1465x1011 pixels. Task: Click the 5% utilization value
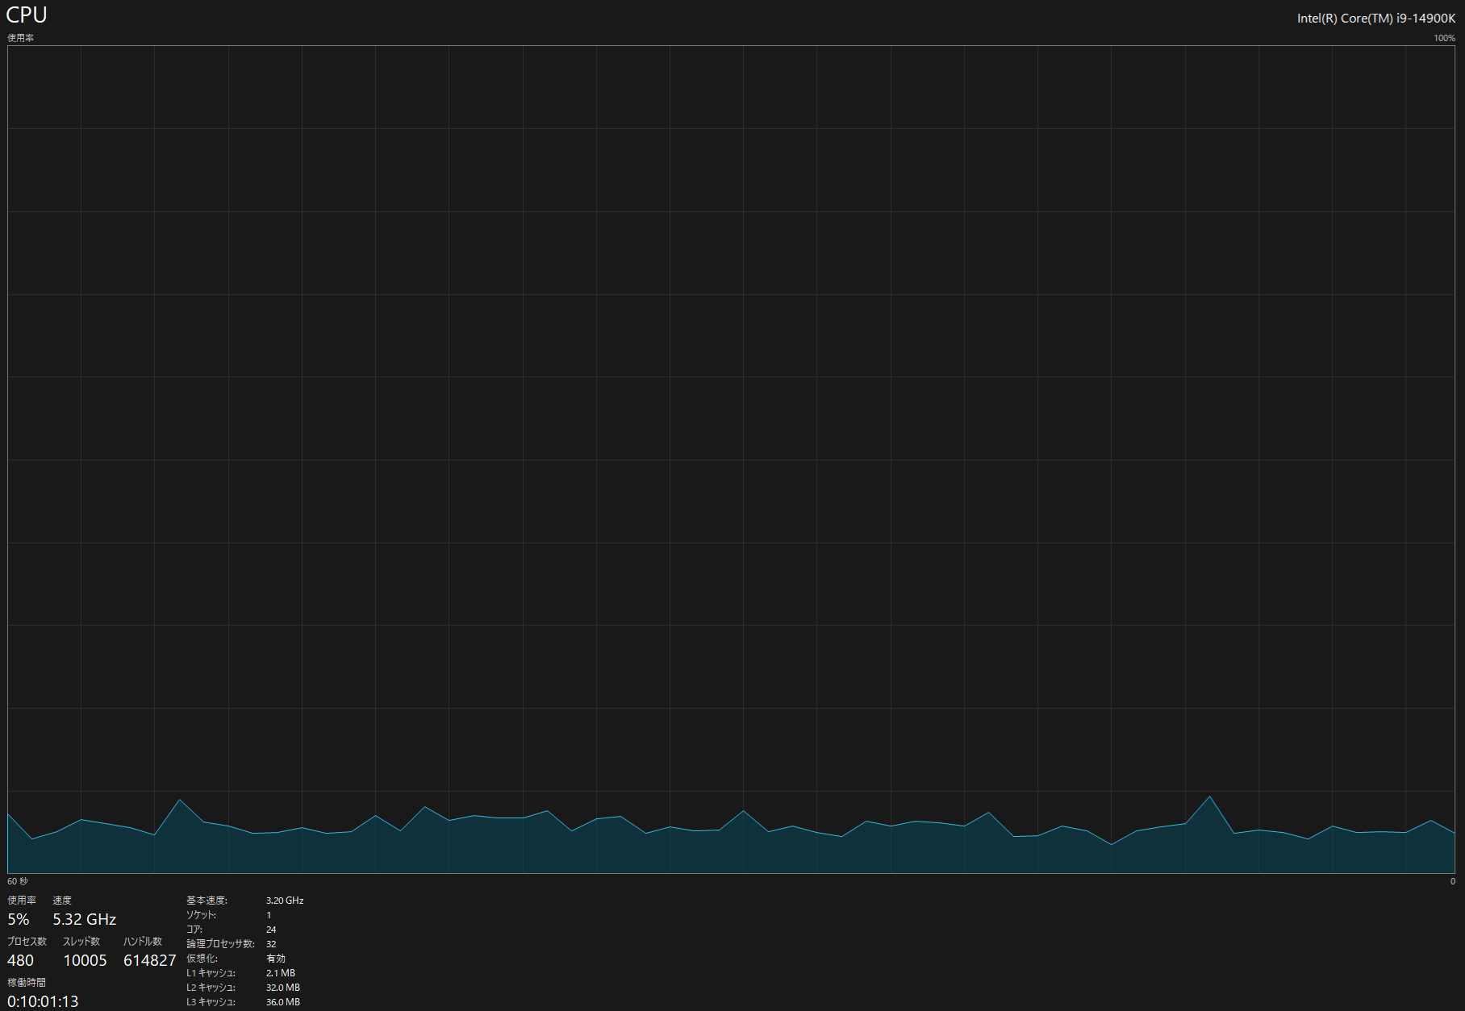[x=18, y=919]
